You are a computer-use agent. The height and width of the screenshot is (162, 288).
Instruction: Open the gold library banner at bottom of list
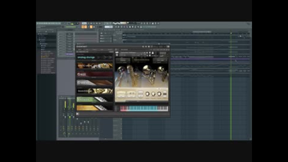(x=95, y=108)
